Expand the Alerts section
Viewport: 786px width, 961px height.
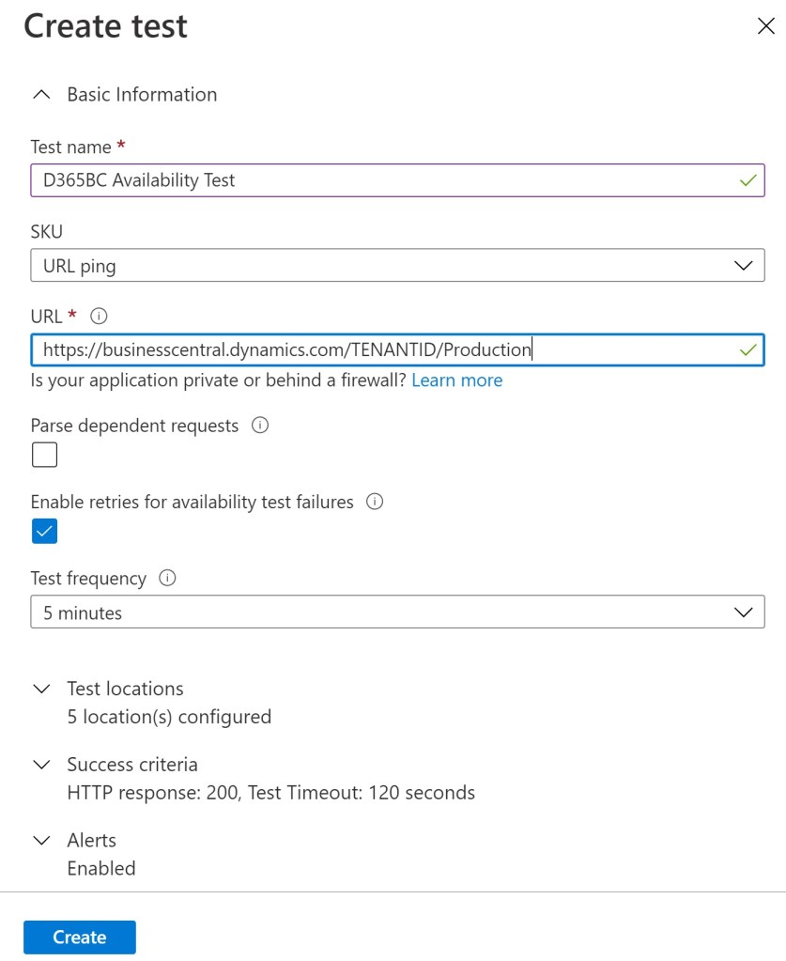[92, 841]
